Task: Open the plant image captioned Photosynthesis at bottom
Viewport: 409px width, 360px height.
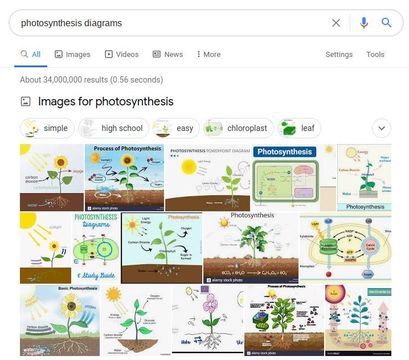Action: [365, 178]
